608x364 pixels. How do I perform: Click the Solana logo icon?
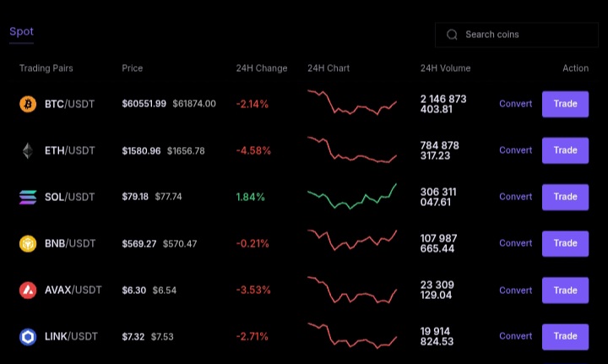click(28, 197)
